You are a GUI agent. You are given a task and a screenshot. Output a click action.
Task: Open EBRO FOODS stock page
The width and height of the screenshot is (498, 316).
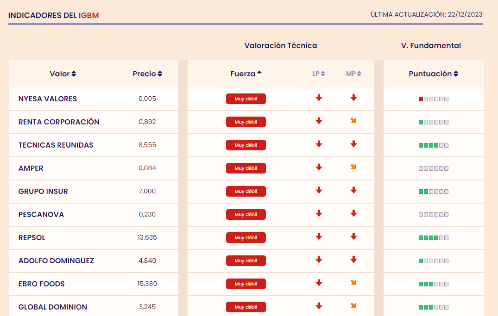pos(42,284)
